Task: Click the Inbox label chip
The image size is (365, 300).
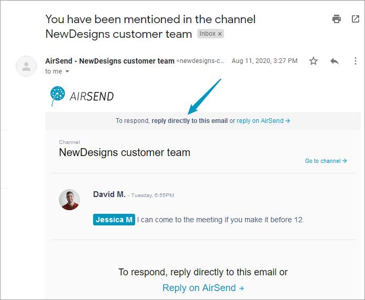Action: (x=210, y=34)
